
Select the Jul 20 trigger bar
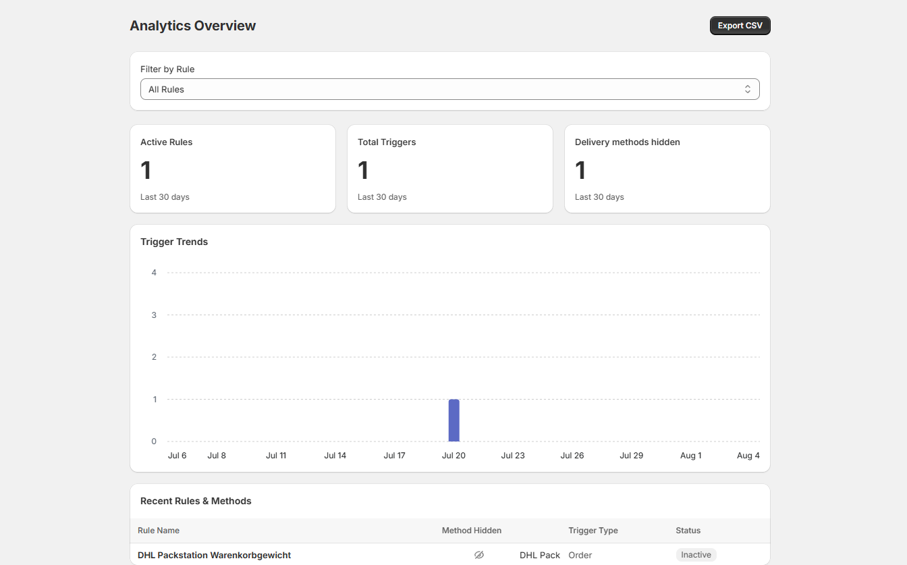coord(453,420)
